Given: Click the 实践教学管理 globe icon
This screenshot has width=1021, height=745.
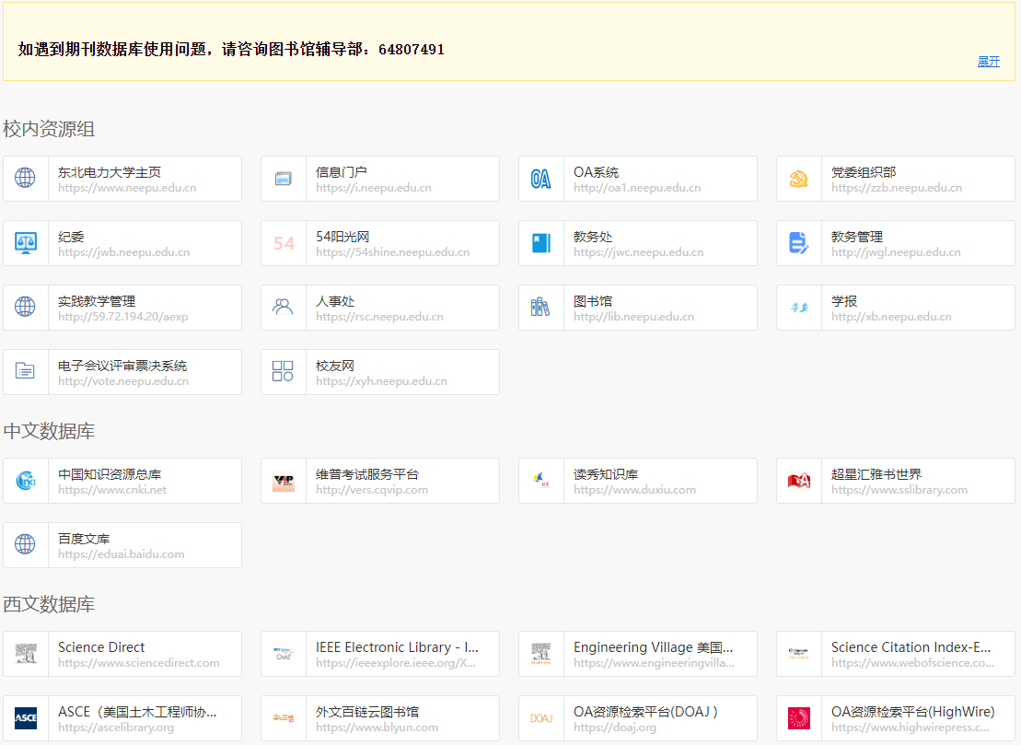Looking at the screenshot, I should (x=26, y=307).
